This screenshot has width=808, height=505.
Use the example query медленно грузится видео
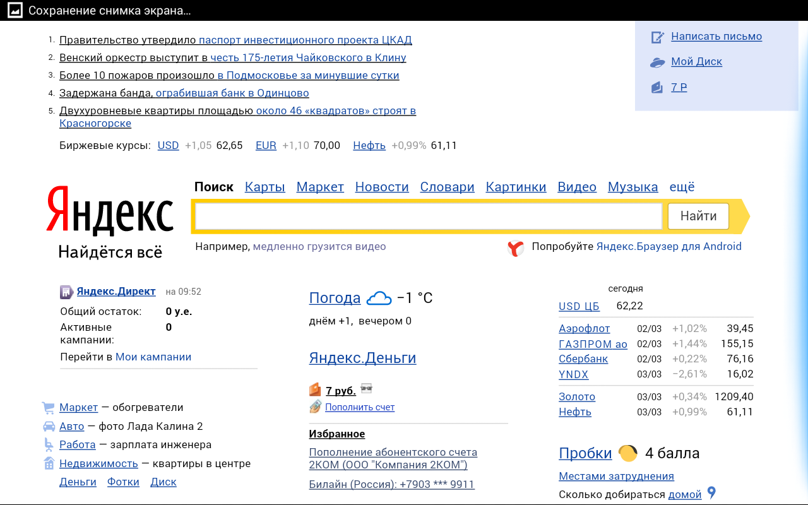pos(319,246)
